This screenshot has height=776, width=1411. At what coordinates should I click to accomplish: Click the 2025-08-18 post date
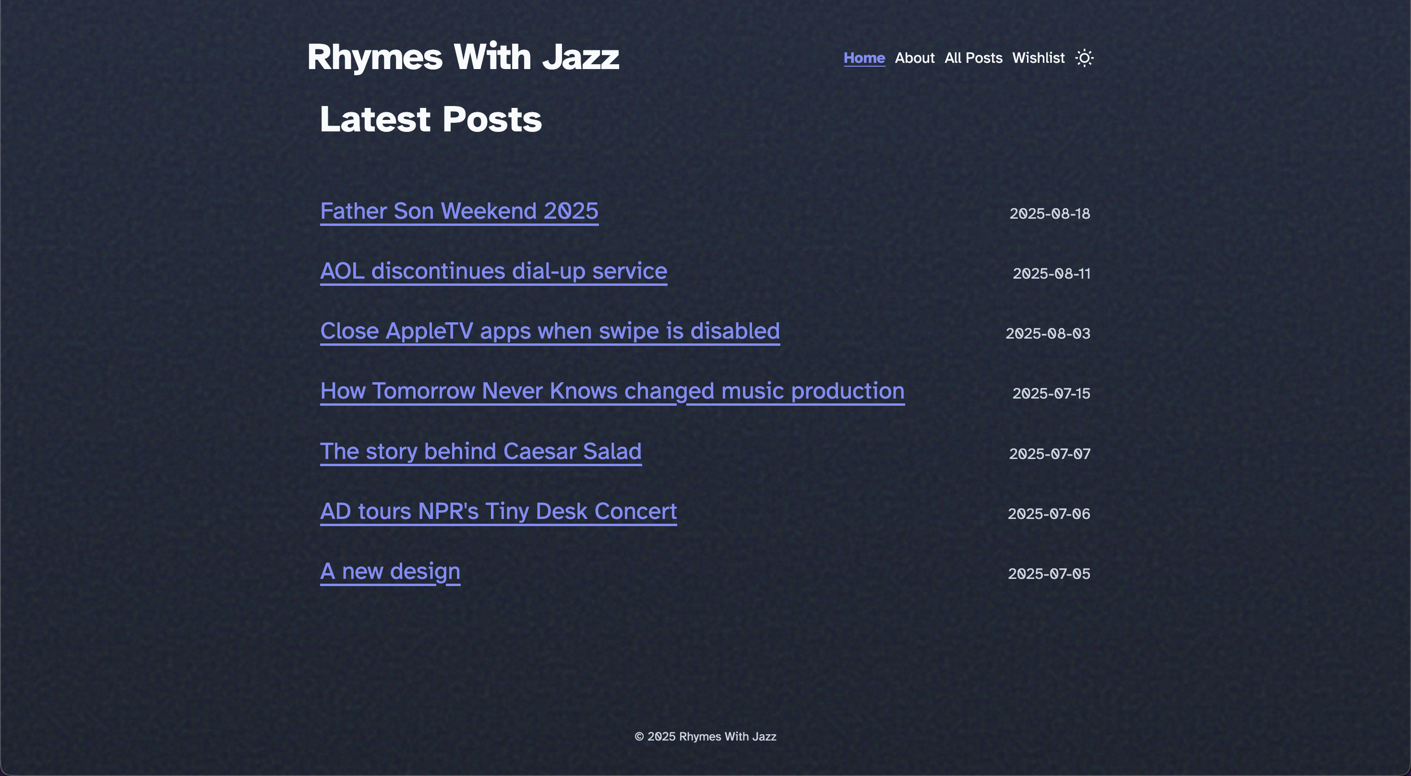point(1050,213)
